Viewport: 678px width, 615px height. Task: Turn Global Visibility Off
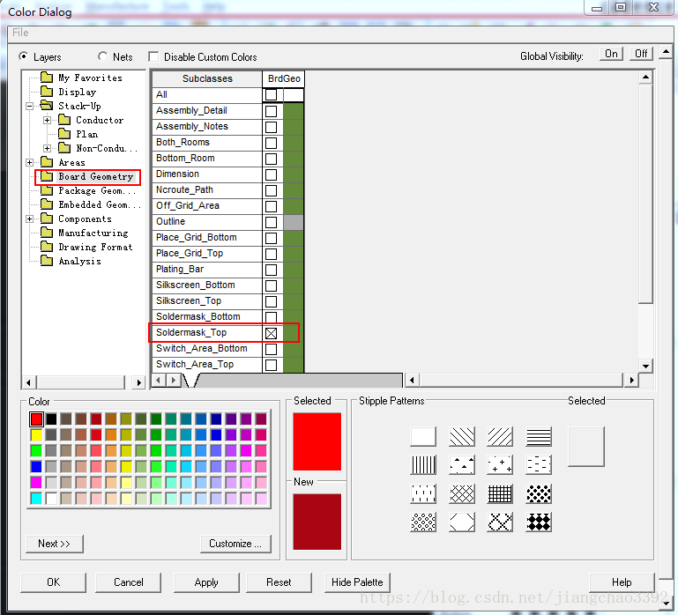[x=641, y=54]
